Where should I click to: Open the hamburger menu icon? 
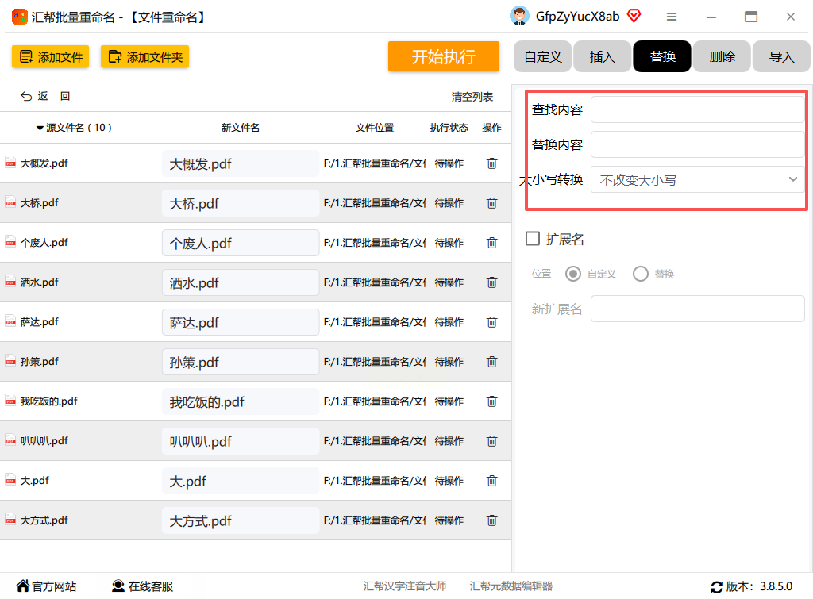tap(672, 17)
